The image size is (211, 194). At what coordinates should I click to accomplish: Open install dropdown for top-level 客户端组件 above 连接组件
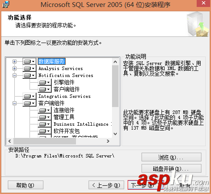click(30, 103)
